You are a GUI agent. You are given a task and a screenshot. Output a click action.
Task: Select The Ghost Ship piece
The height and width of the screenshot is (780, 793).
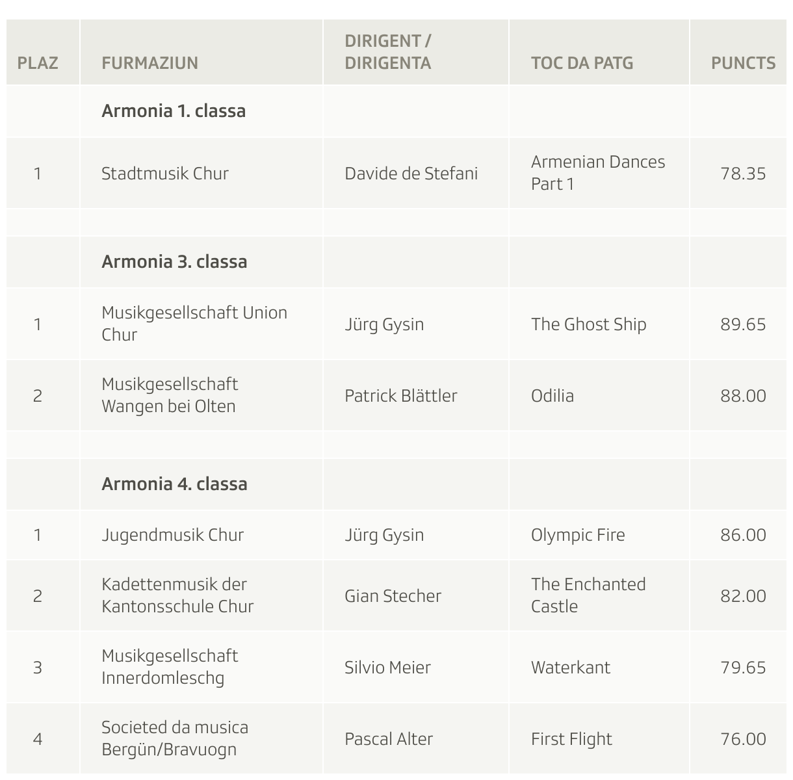588,324
